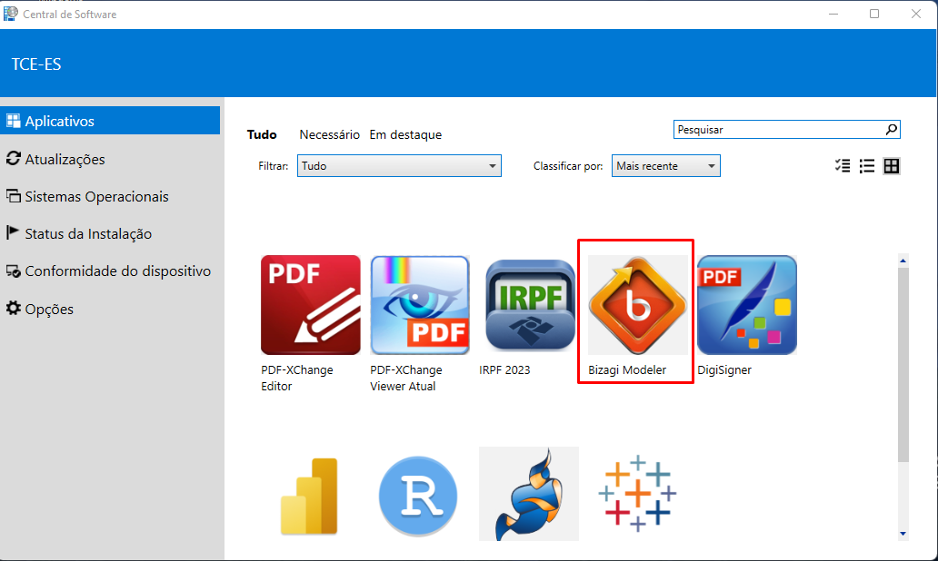
Task: Expand the Classificar por dropdown
Action: (x=666, y=165)
